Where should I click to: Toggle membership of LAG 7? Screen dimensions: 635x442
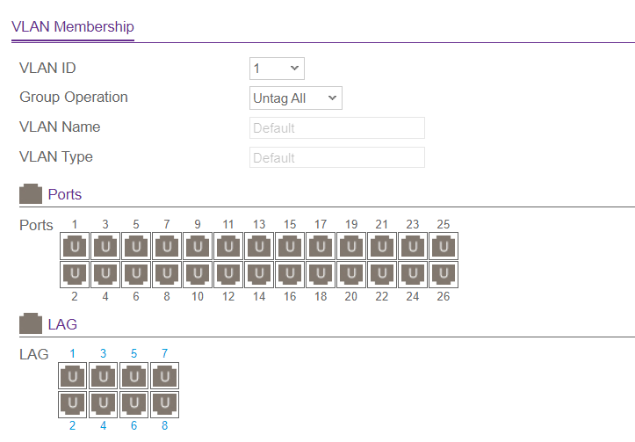[x=165, y=376]
